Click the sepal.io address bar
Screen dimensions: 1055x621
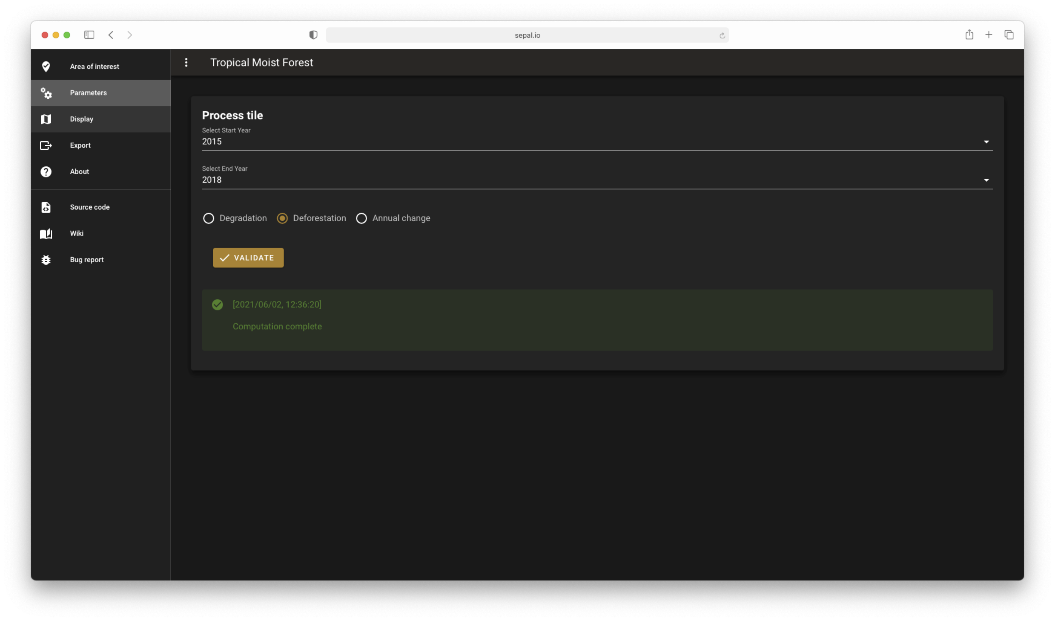(x=527, y=35)
